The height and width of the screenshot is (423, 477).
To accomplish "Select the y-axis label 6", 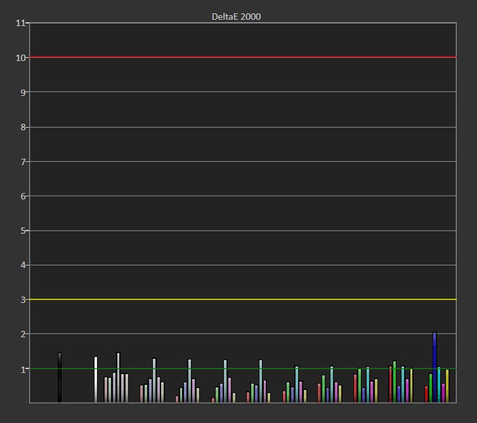I will pos(23,196).
